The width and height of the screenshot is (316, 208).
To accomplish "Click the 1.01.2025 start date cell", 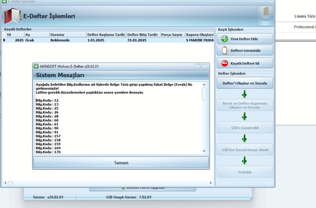I will tap(106, 40).
